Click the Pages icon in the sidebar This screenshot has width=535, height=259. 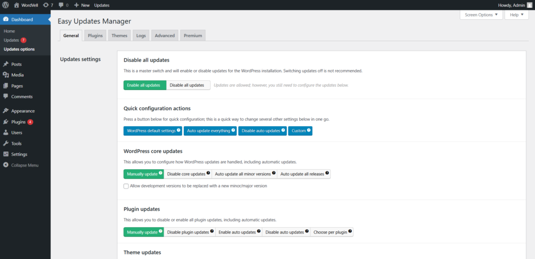point(6,86)
